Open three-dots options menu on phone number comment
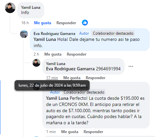The height and width of the screenshot is (137, 159). point(131,66)
